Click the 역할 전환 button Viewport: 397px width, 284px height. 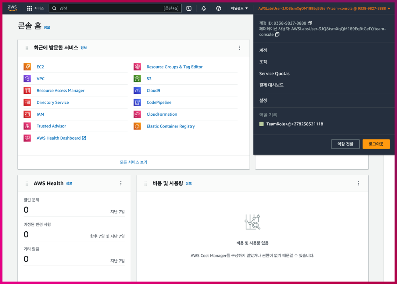(345, 144)
